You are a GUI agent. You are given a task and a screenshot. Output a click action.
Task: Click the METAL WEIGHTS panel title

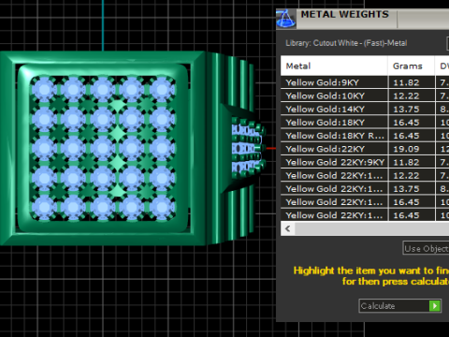(345, 14)
